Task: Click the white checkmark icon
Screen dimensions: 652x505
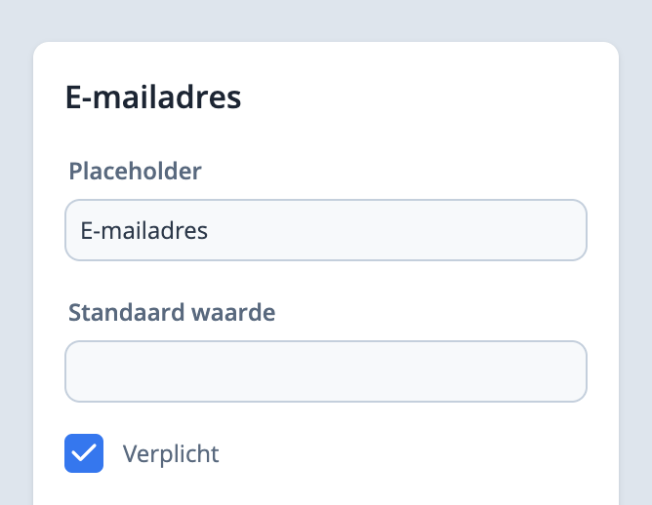Action: (84, 453)
